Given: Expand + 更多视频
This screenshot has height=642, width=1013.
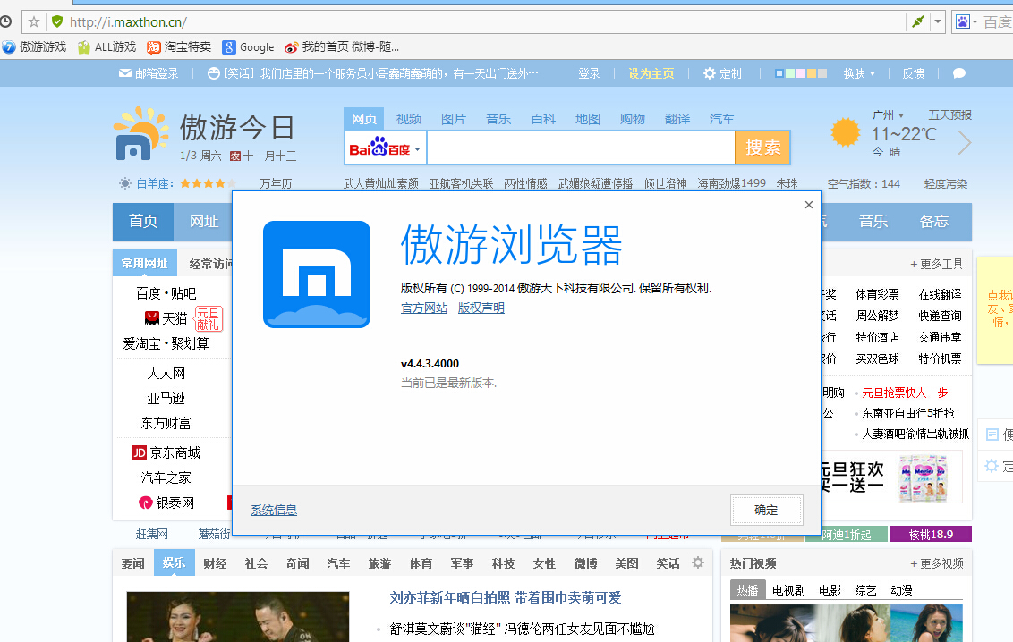Looking at the screenshot, I should (x=937, y=563).
